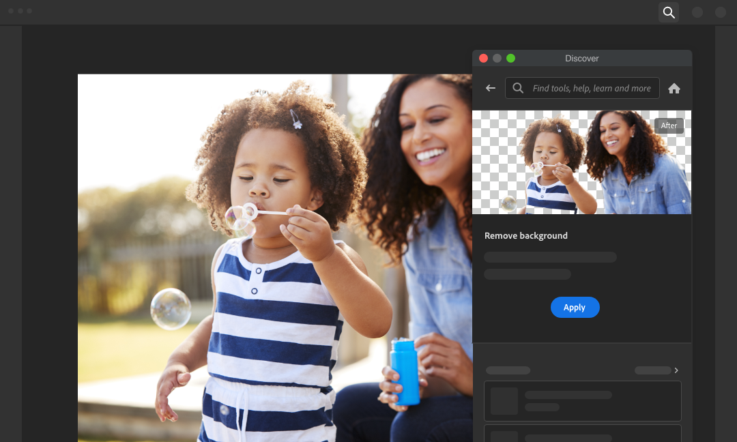
Task: Open Discover home with the house icon
Action: click(674, 89)
